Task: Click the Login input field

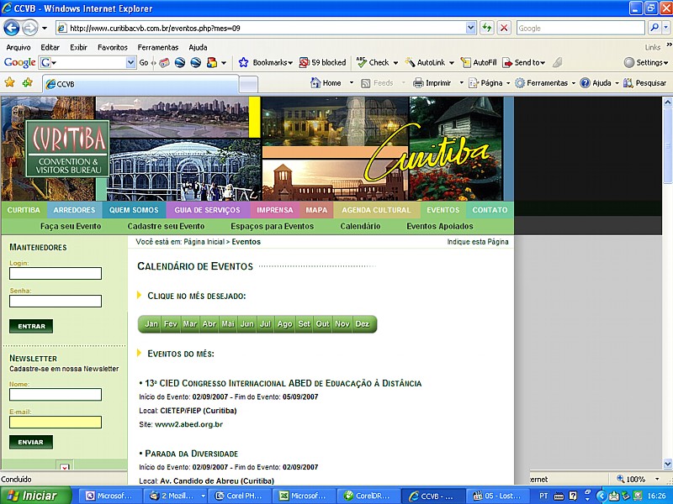Action: pos(56,273)
